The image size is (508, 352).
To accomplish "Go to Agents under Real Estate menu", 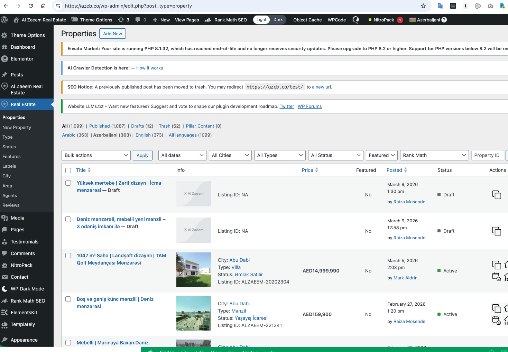I will 10,195.
